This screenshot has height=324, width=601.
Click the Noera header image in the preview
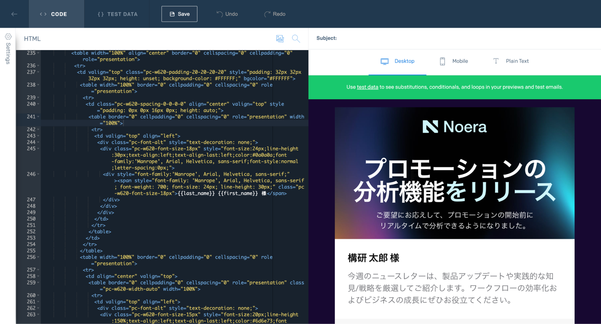click(x=455, y=127)
